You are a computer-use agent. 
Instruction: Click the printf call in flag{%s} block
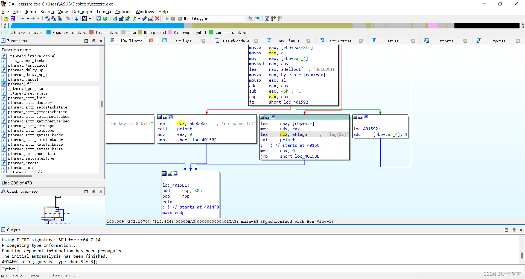click(287, 140)
